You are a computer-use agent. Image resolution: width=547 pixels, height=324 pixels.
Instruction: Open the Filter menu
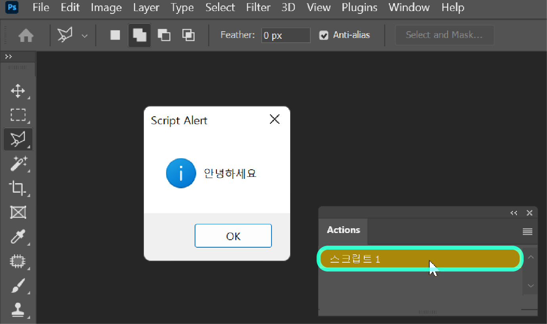pyautogui.click(x=258, y=7)
